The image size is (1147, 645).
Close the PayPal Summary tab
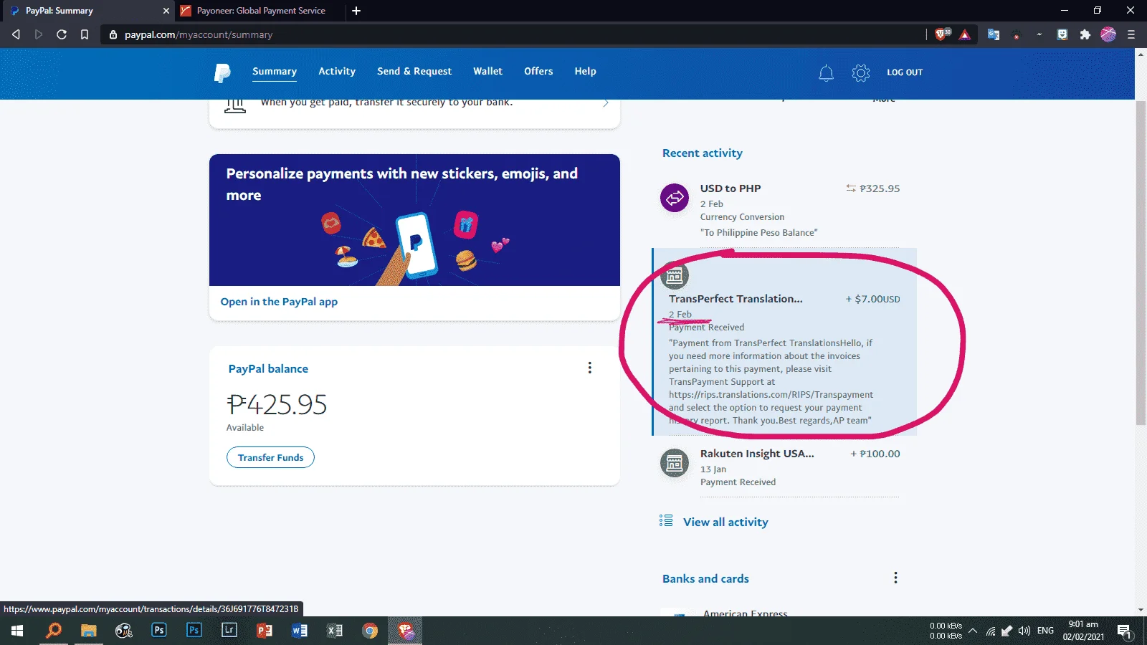click(166, 11)
